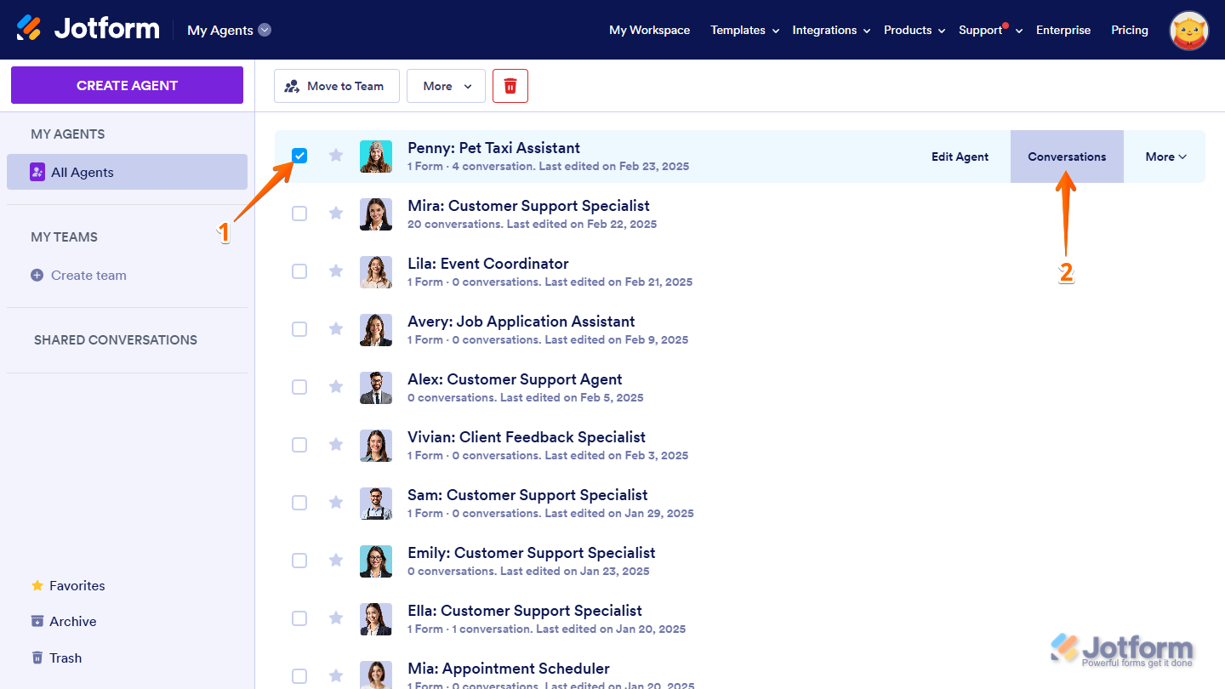Open the More dropdown in the toolbar
This screenshot has width=1225, height=689.
[446, 86]
